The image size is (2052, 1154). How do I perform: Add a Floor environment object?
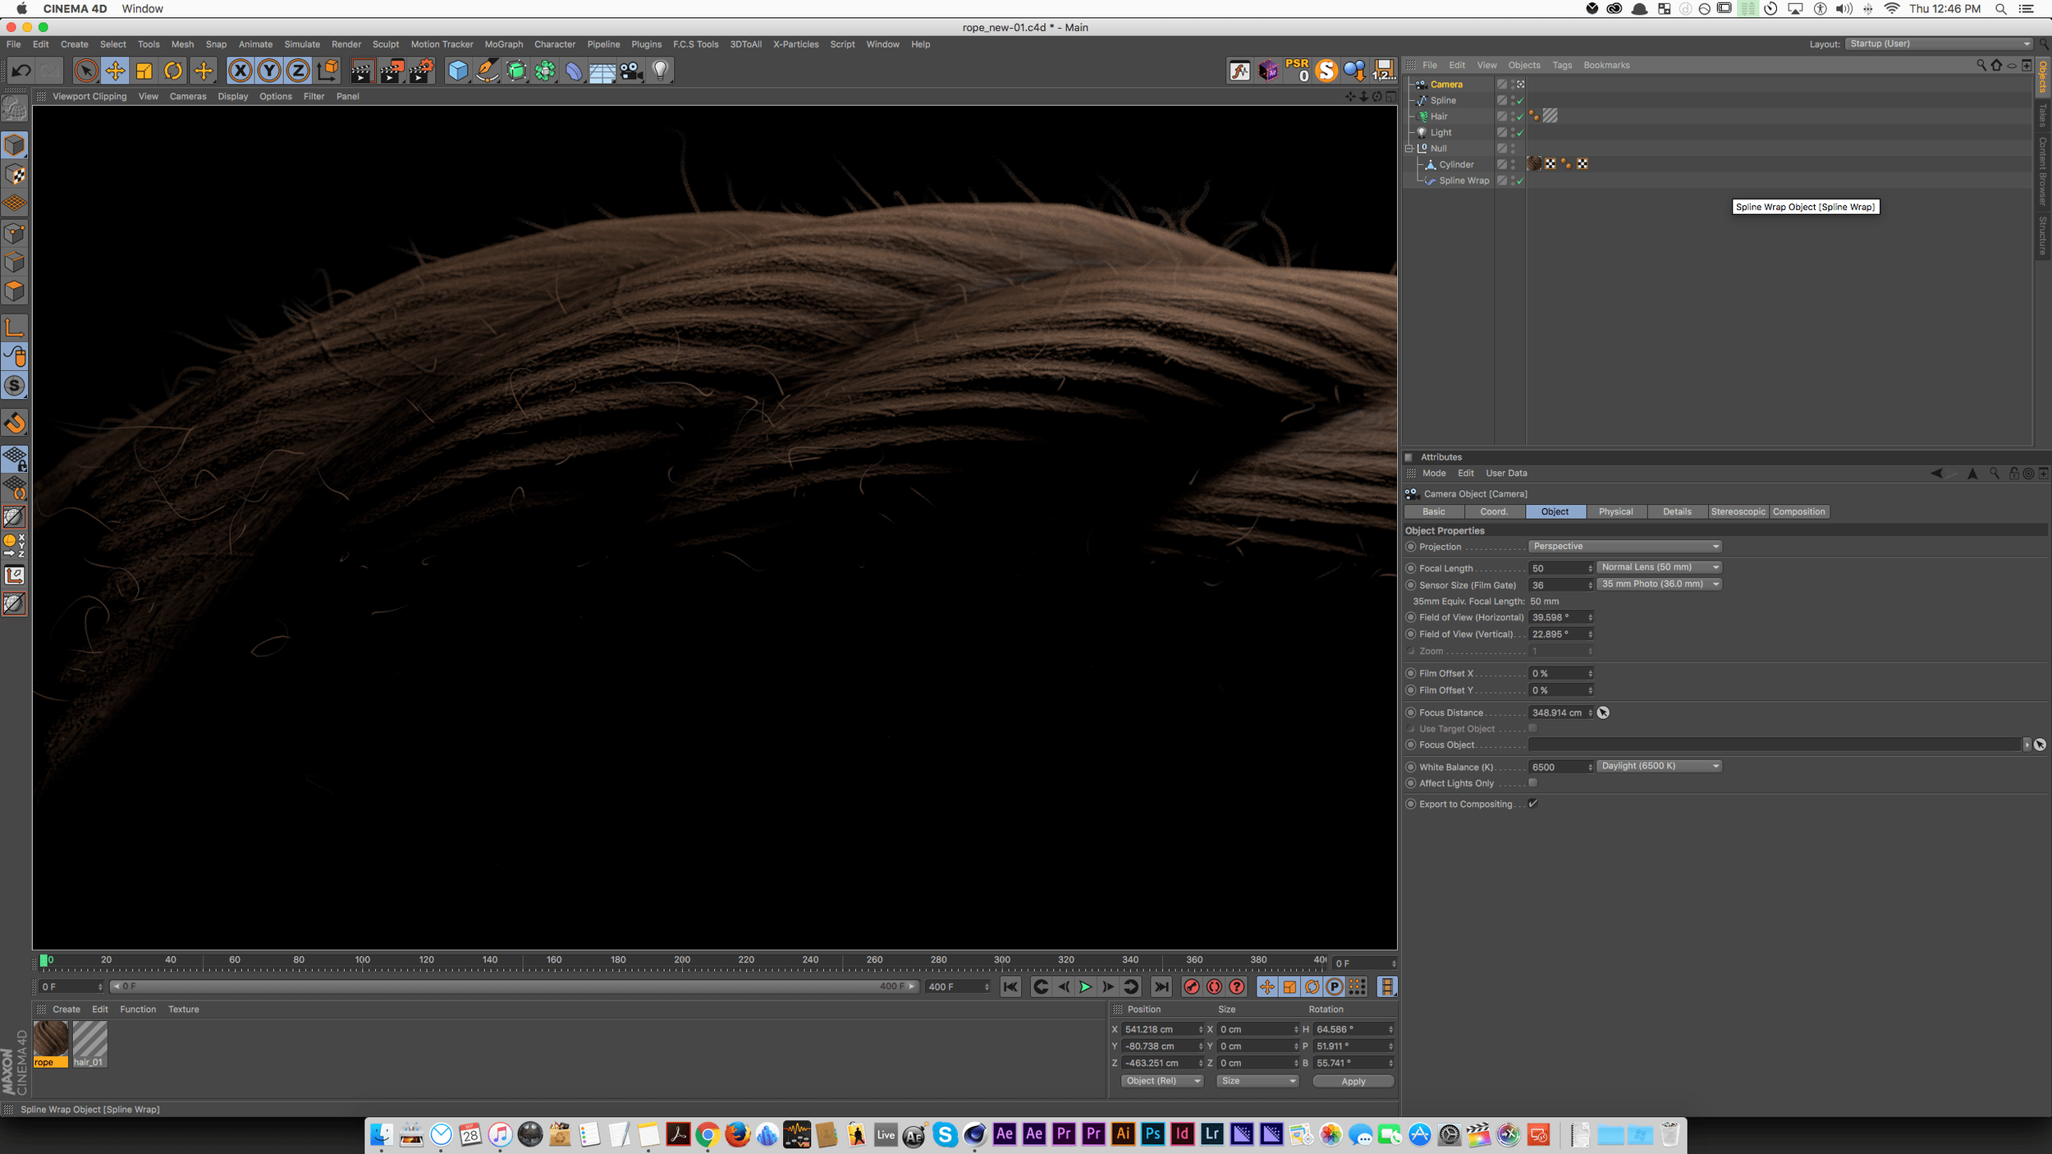pyautogui.click(x=602, y=71)
